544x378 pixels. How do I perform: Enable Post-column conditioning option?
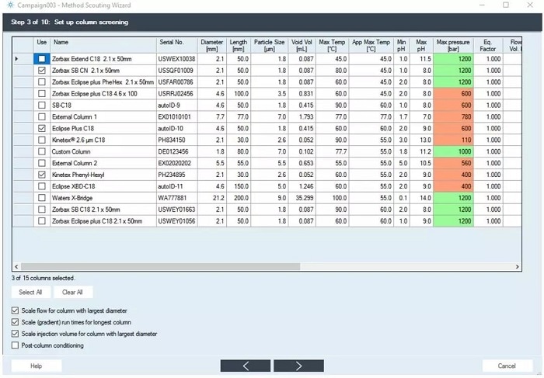tap(16, 345)
